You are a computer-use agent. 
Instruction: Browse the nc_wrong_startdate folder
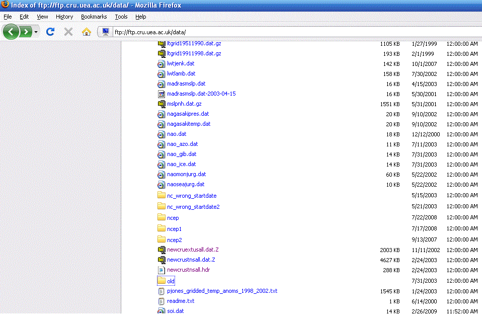192,196
